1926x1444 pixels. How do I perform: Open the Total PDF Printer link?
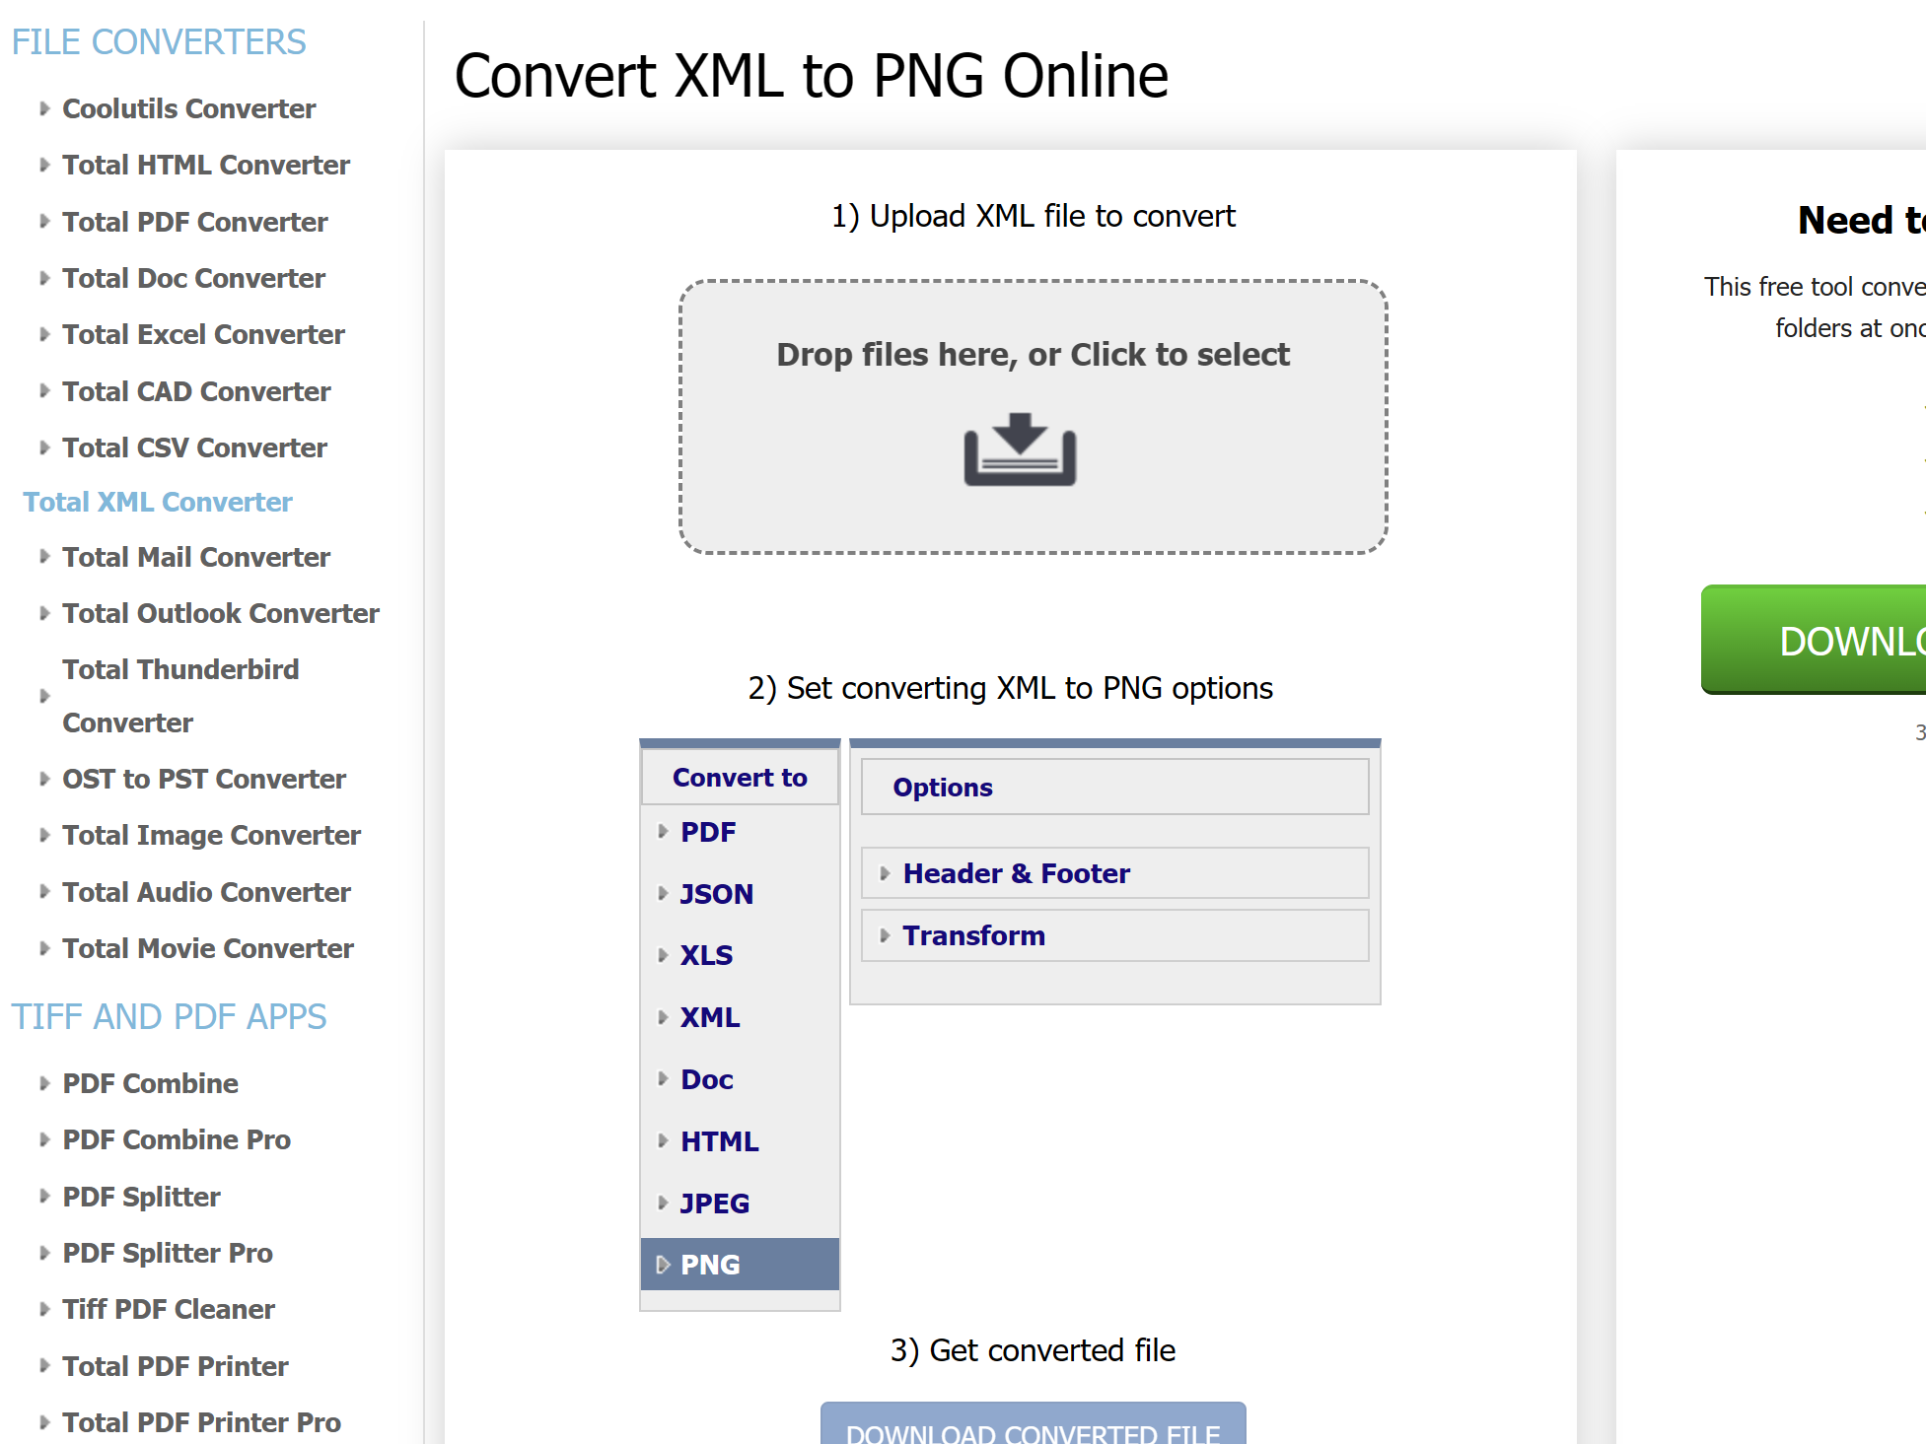point(176,1366)
